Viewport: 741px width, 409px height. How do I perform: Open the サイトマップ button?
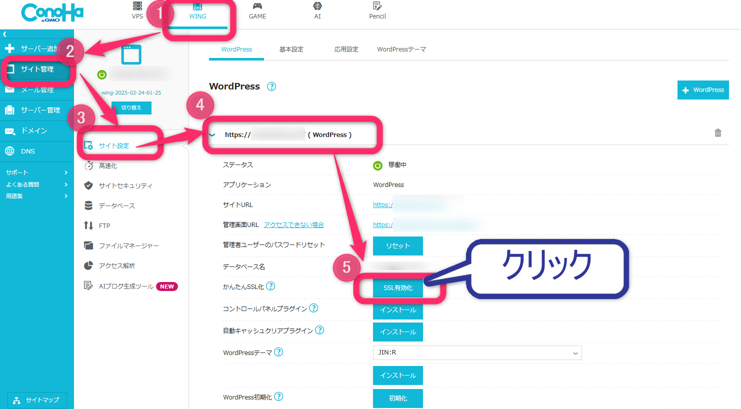pos(37,400)
